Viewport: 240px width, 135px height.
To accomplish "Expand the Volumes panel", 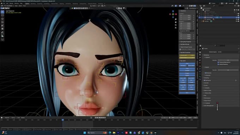I will point(206,83).
